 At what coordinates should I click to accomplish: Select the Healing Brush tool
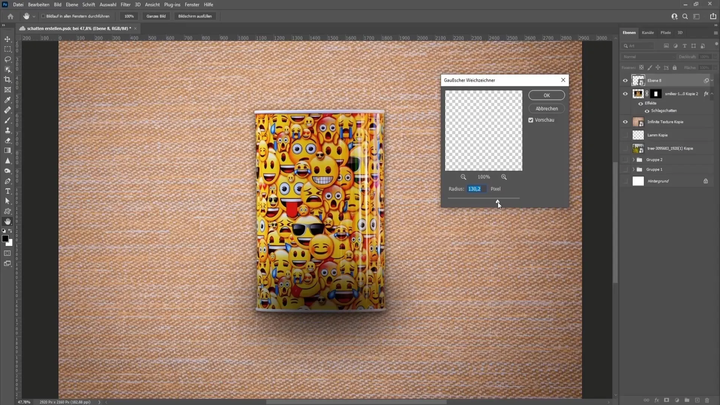click(7, 110)
